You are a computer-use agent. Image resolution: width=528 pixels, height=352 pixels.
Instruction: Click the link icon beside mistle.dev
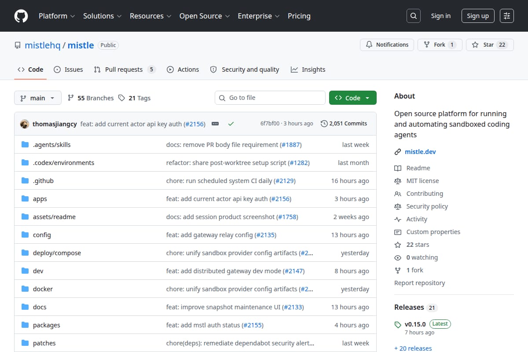tap(398, 152)
